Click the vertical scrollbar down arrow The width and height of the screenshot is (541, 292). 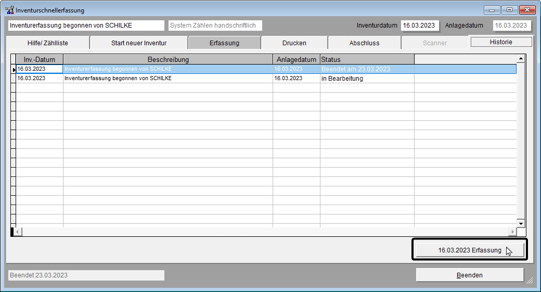(521, 223)
